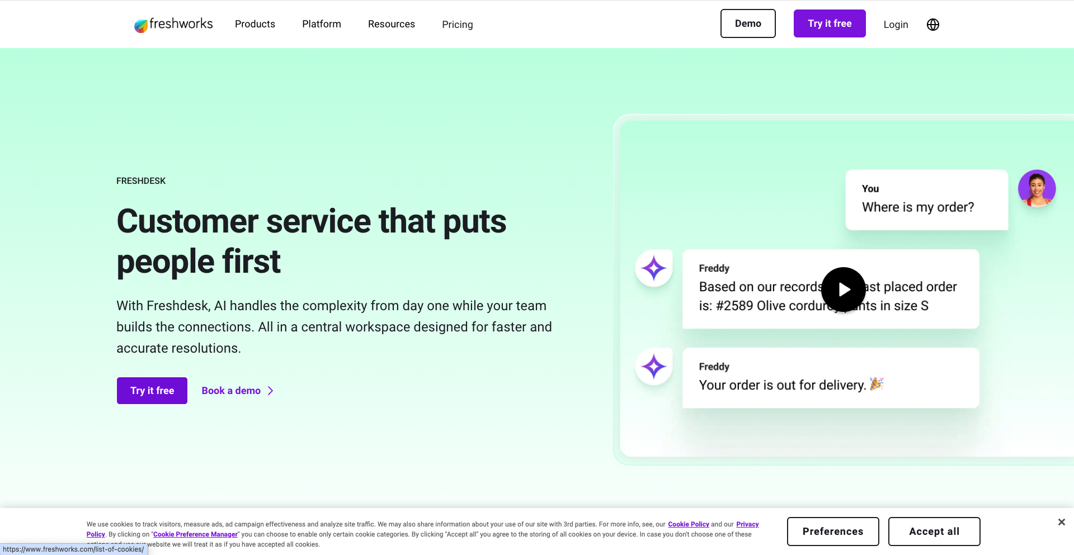
Task: Open the language globe selector
Action: point(932,25)
